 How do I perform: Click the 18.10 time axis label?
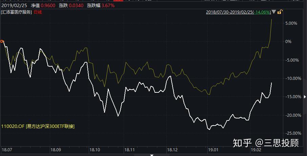95,150
